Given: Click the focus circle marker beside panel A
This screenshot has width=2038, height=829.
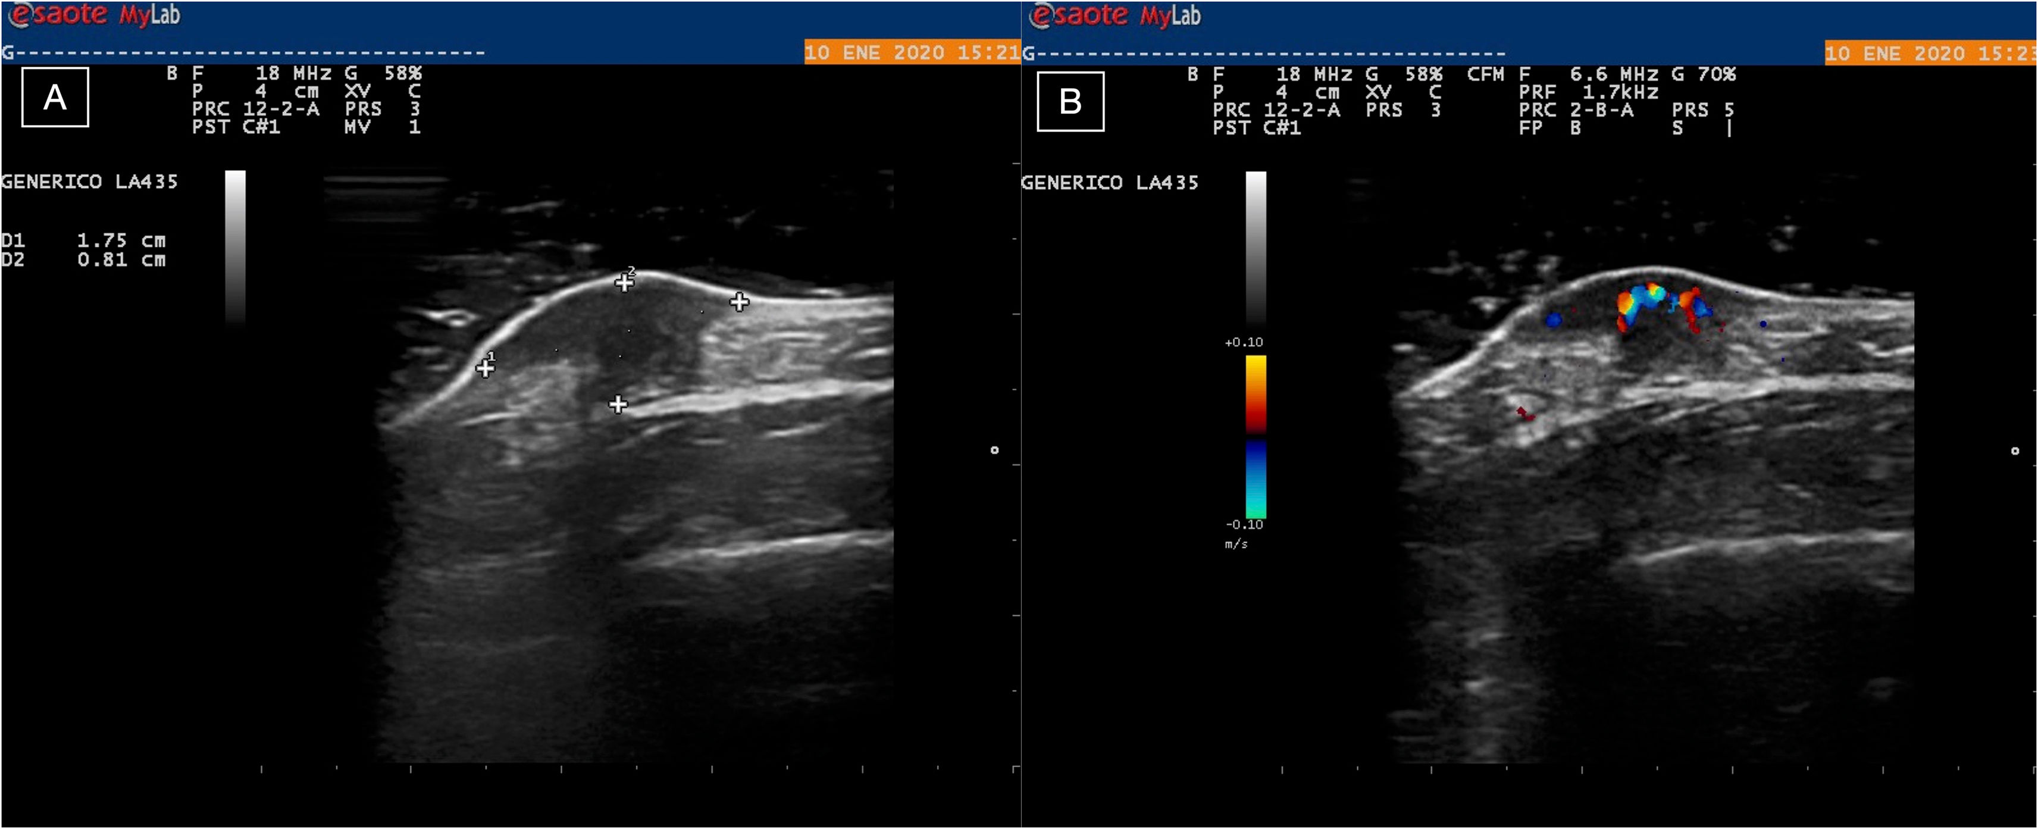Looking at the screenshot, I should pos(994,450).
